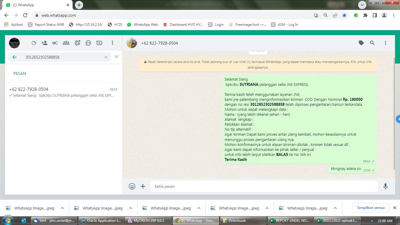The image size is (400, 225).
Task: Open contact photo in chat header
Action: tap(132, 43)
